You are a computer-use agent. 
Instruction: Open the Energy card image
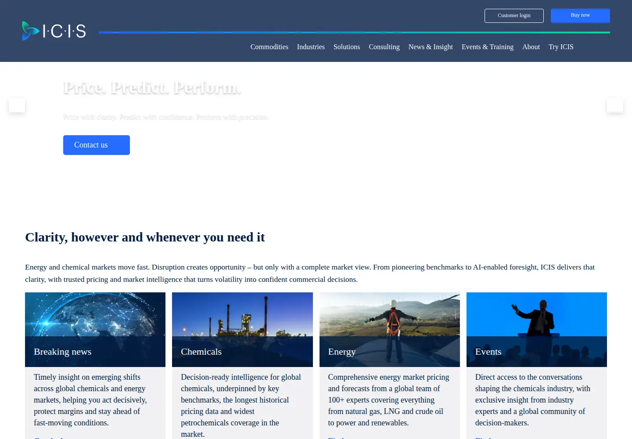coord(390,330)
